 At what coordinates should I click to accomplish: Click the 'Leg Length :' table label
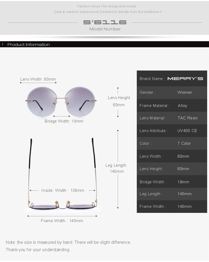point(151,194)
